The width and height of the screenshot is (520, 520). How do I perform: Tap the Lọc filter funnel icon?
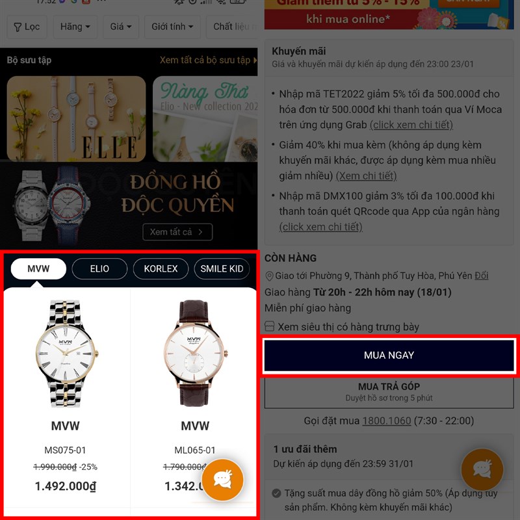tap(18, 27)
